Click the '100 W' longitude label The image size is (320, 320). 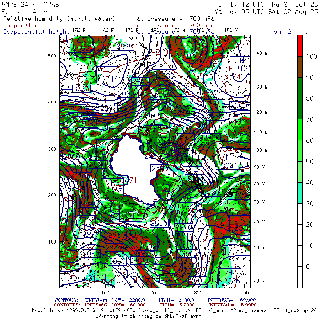coord(260,150)
